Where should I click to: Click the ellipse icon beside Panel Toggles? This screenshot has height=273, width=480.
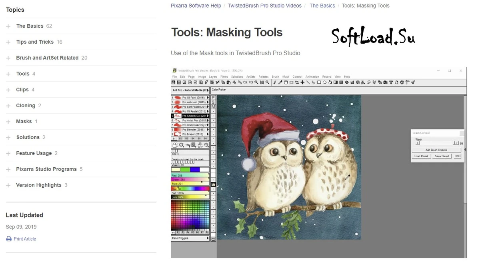coord(213,239)
